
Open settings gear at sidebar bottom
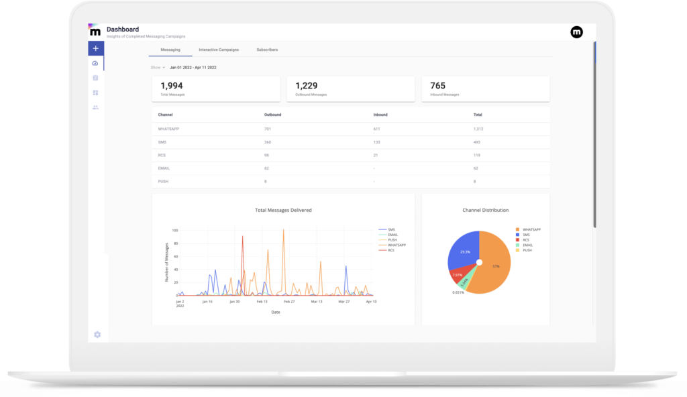tap(97, 335)
